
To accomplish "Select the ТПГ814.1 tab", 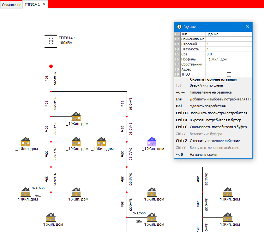I will (x=32, y=4).
